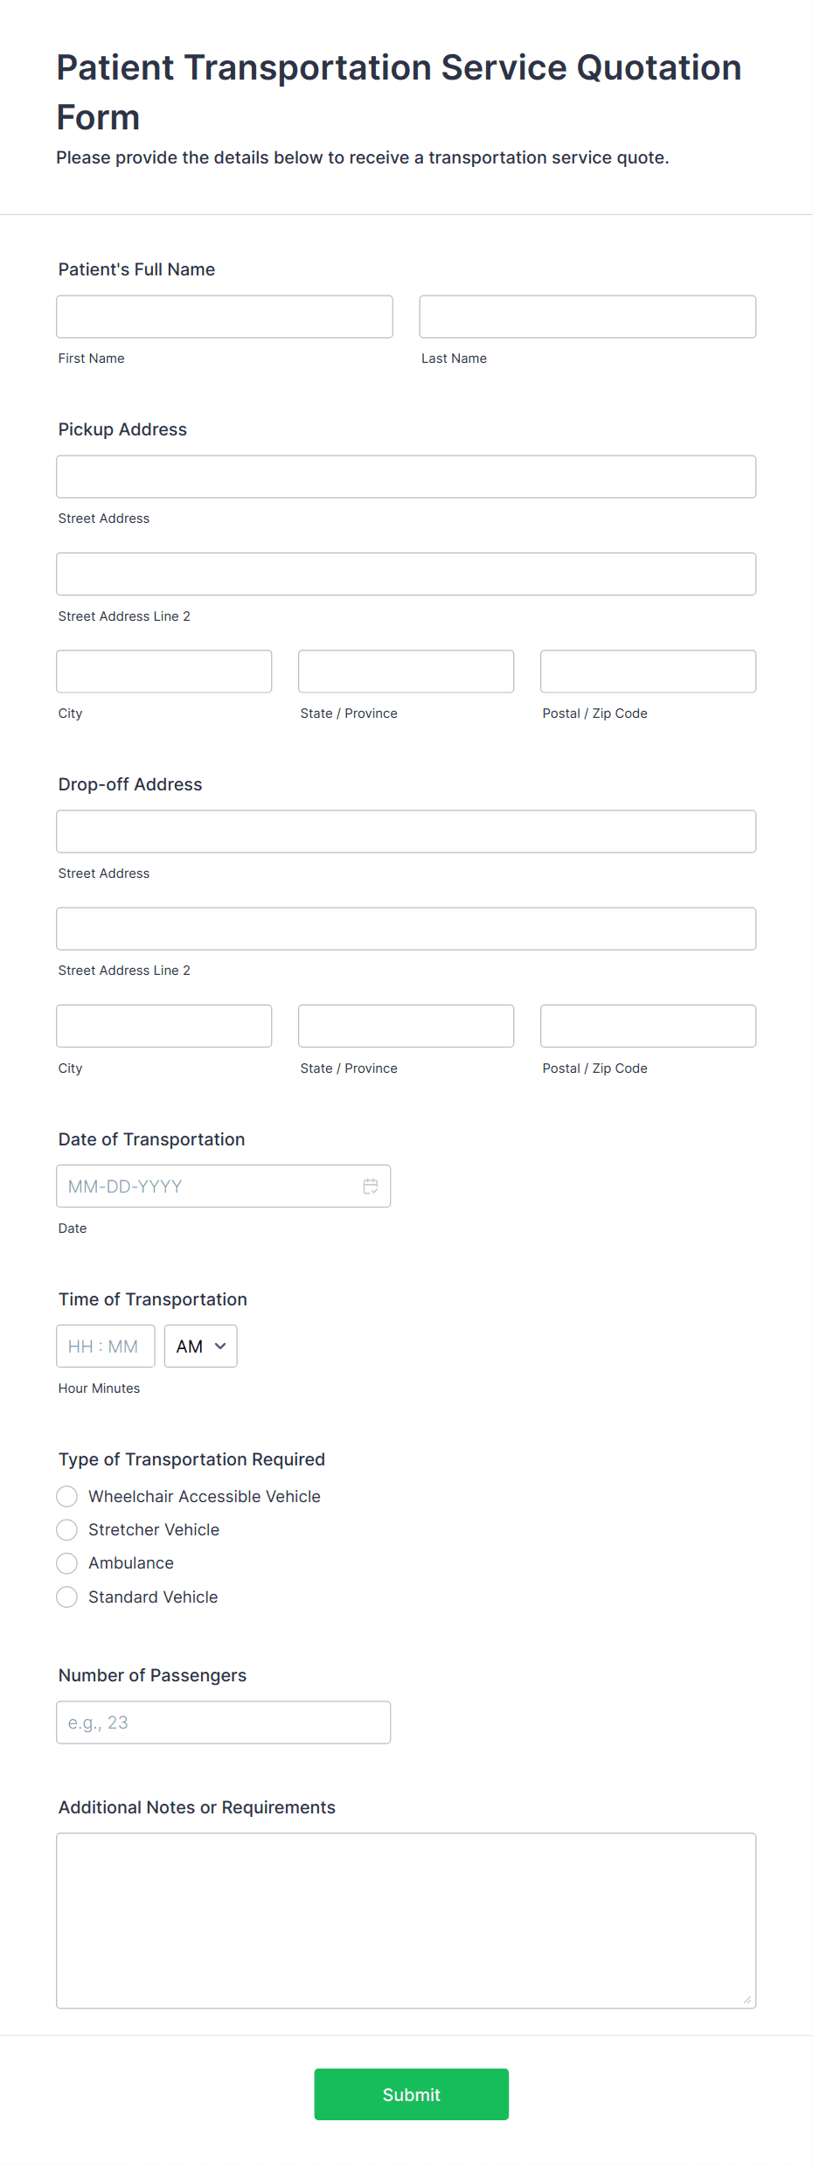Click the HH : MM time field
The height and width of the screenshot is (2164, 813).
click(x=106, y=1346)
